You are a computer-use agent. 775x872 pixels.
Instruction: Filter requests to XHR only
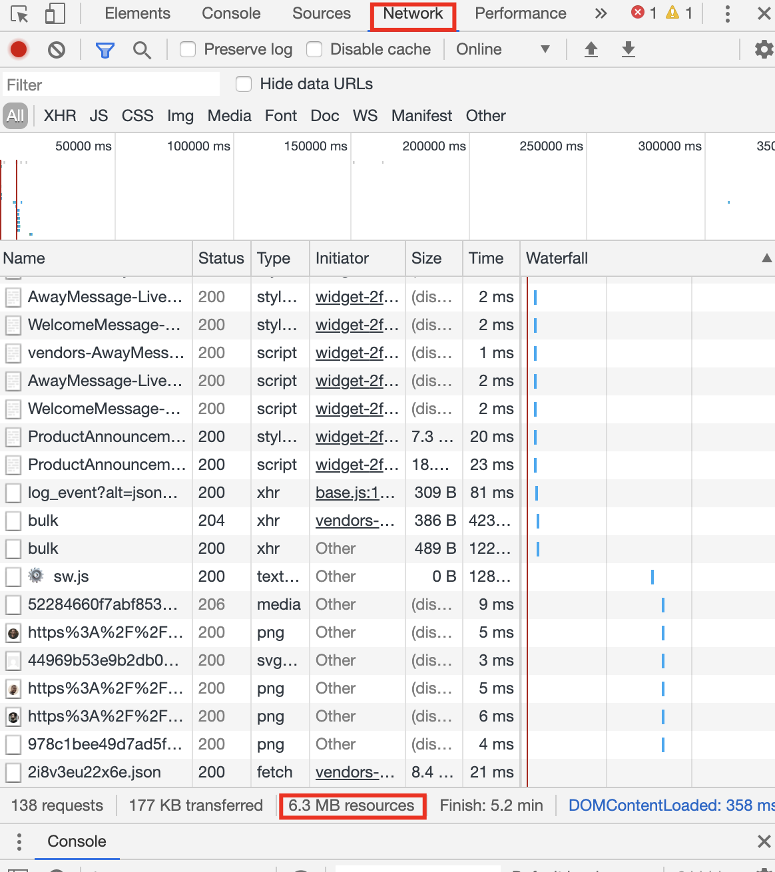tap(60, 115)
